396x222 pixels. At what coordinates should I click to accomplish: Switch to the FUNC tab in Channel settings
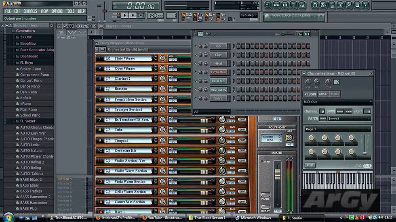pos(335,94)
